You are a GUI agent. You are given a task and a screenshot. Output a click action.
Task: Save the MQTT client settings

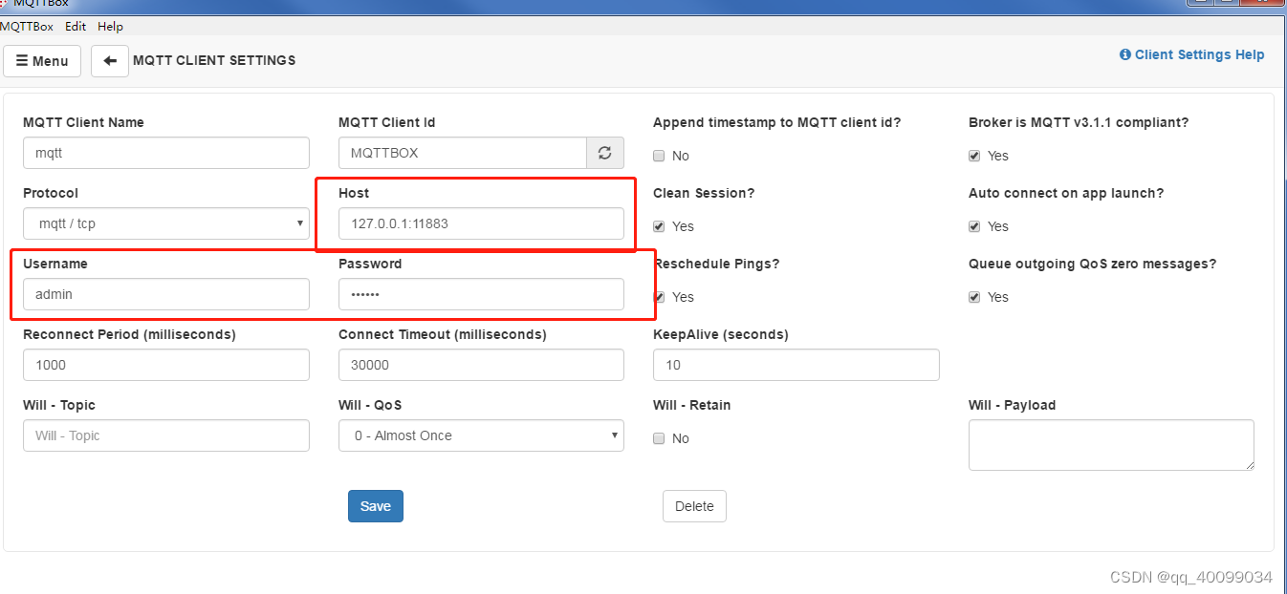click(x=376, y=506)
